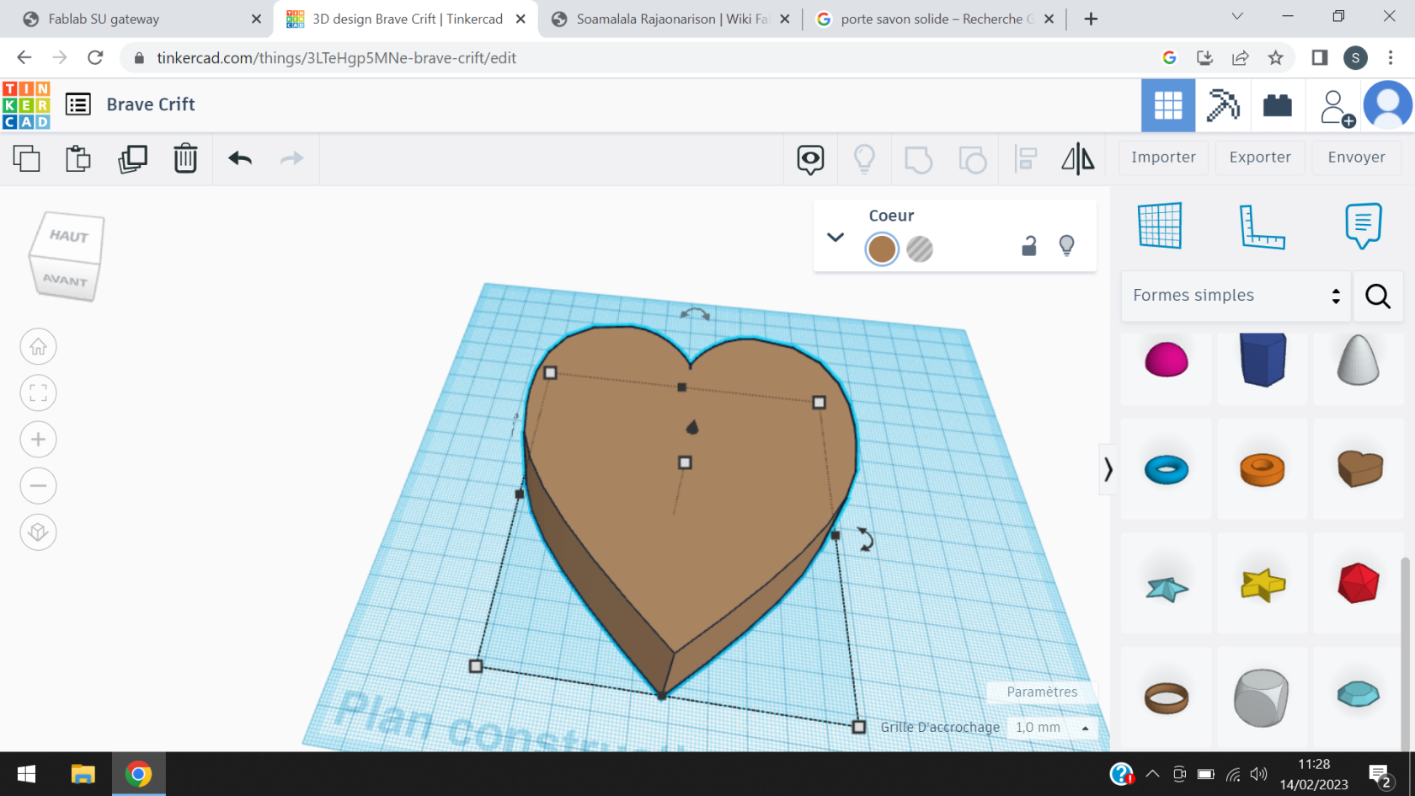Click the Duplicate and repeat icon
Image resolution: width=1415 pixels, height=796 pixels.
click(132, 158)
